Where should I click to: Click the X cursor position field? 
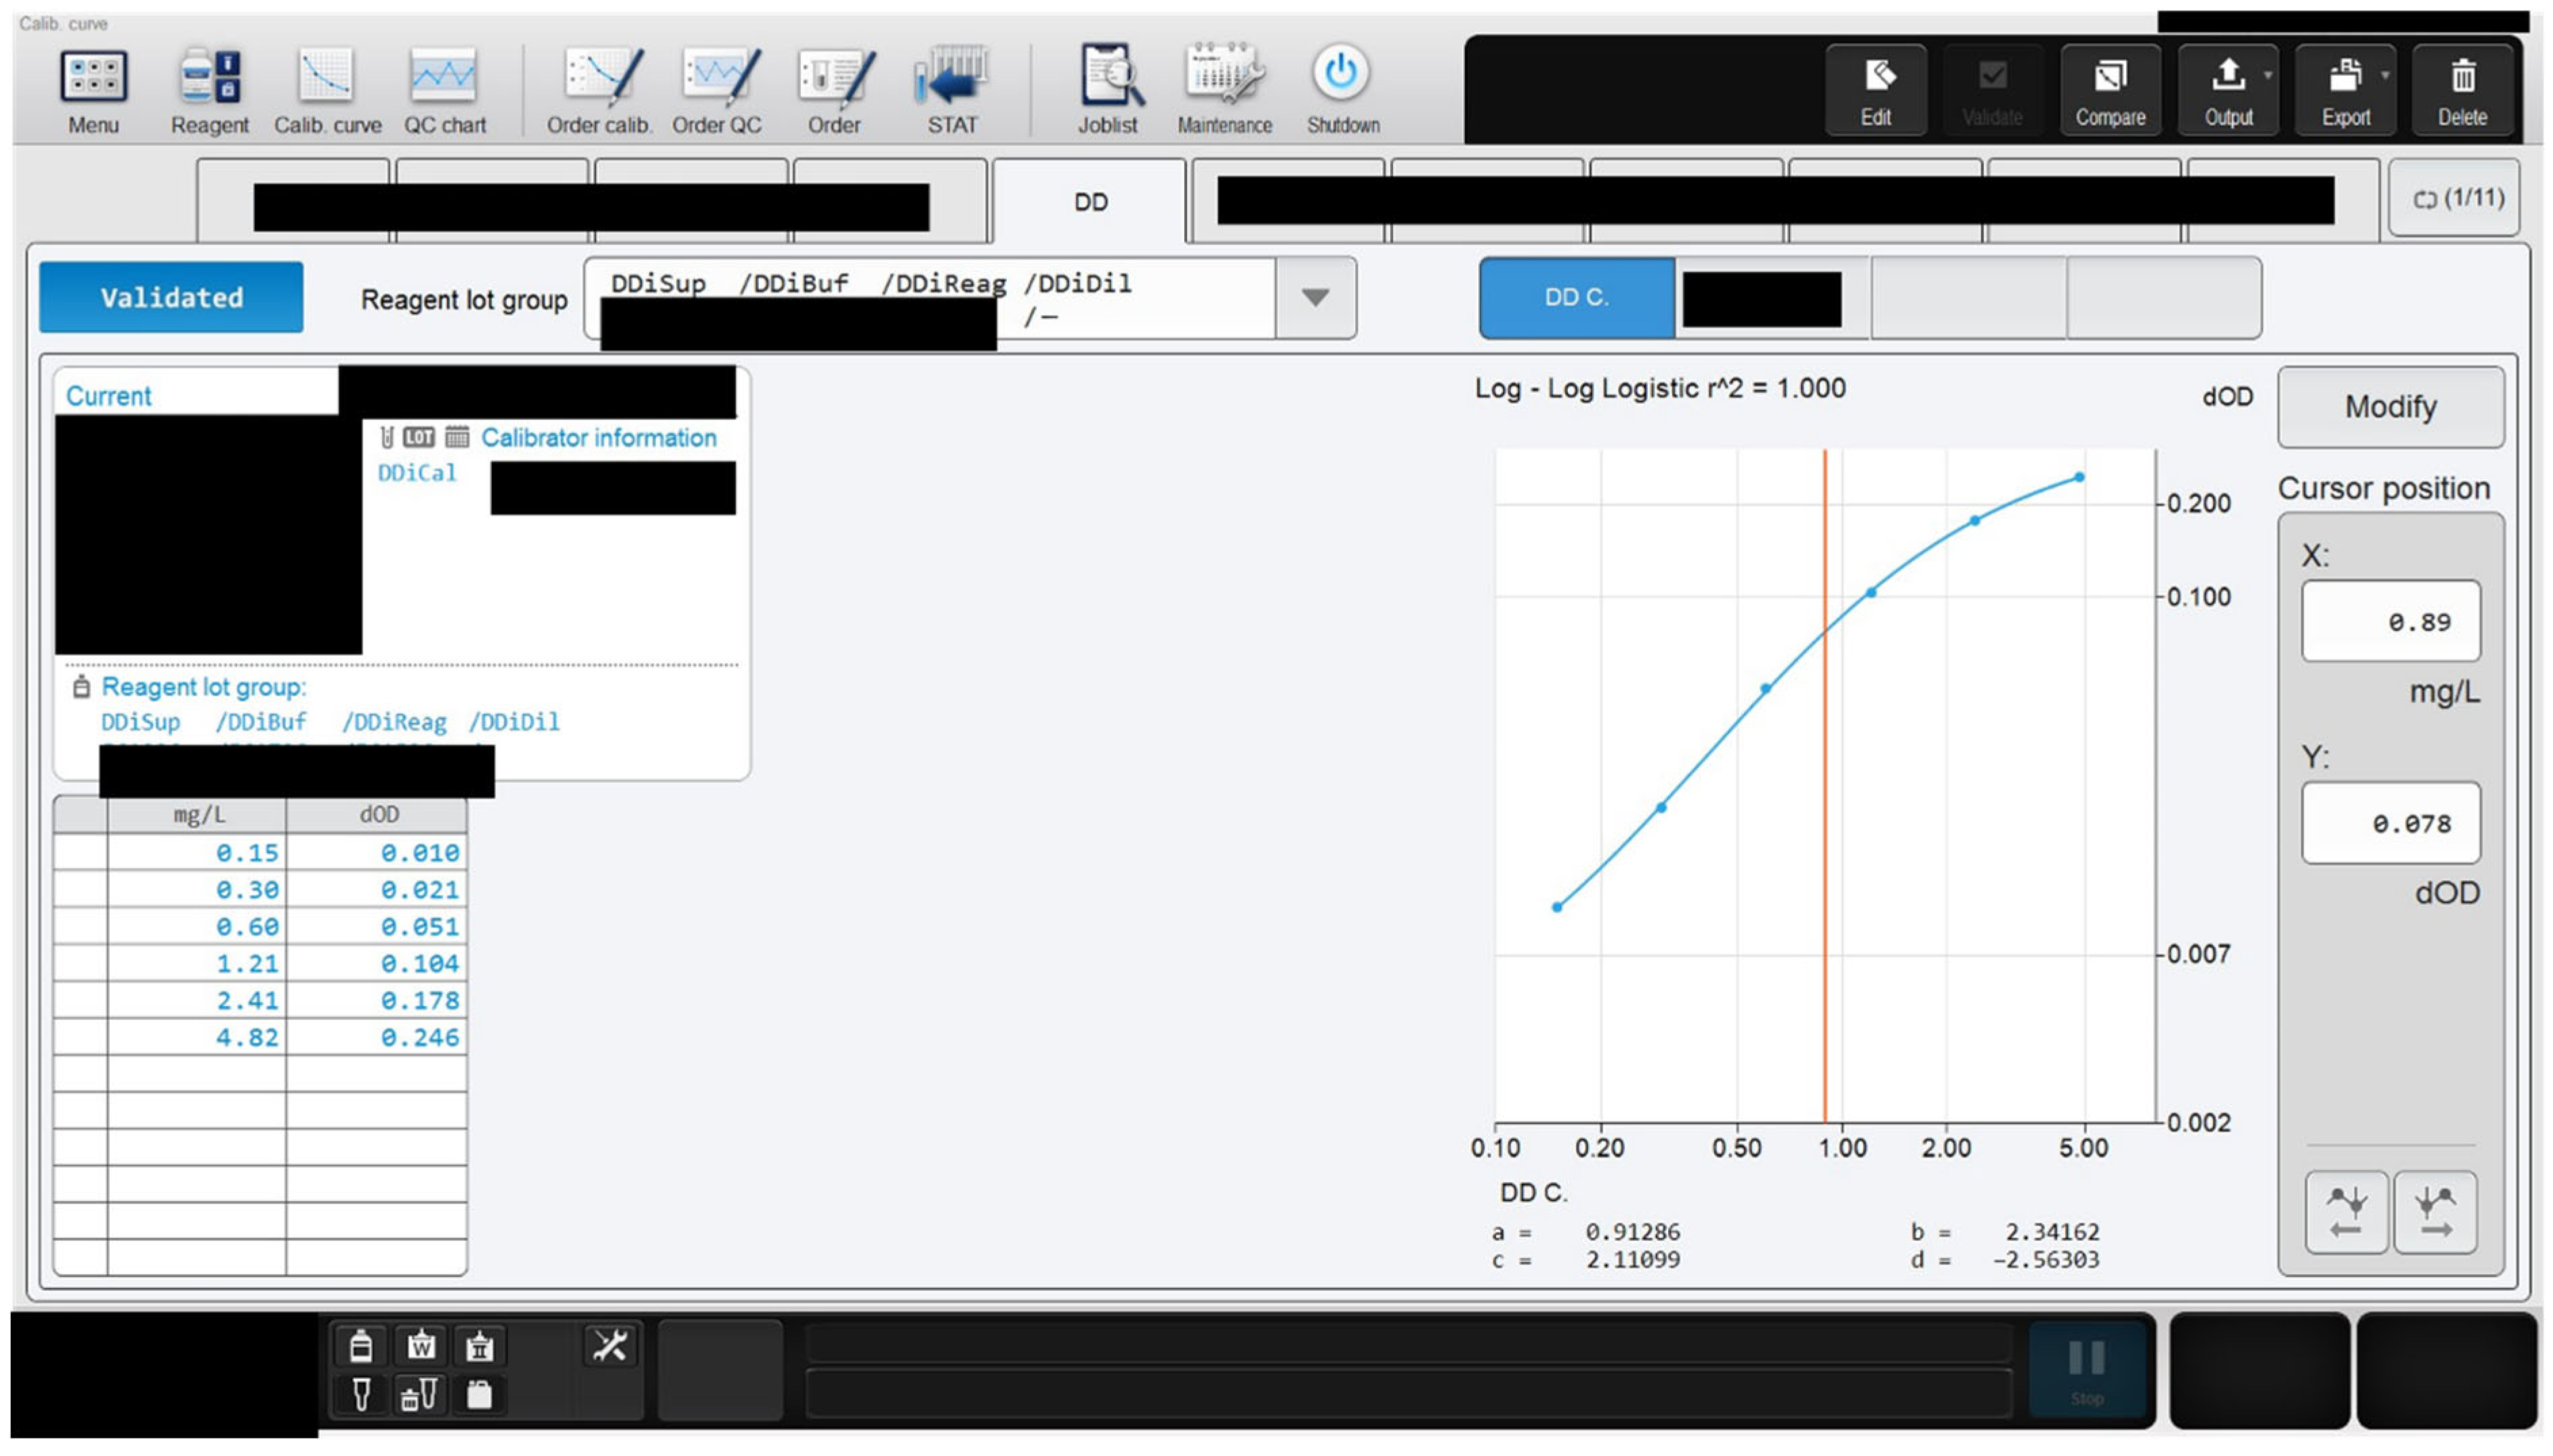coord(2390,621)
